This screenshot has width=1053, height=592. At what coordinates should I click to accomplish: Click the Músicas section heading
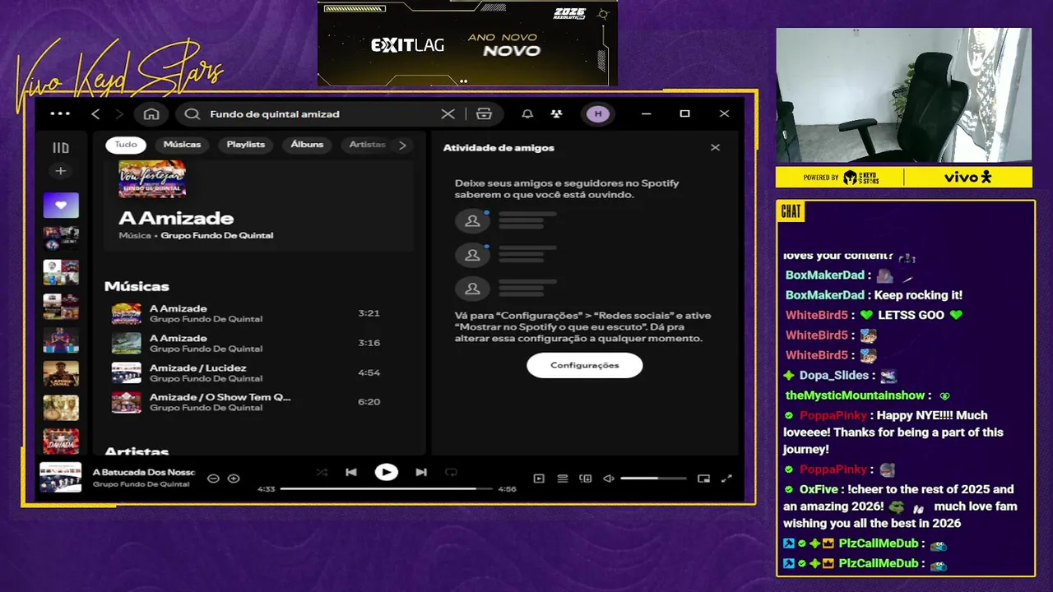[137, 286]
